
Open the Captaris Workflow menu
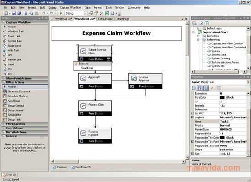70,7
